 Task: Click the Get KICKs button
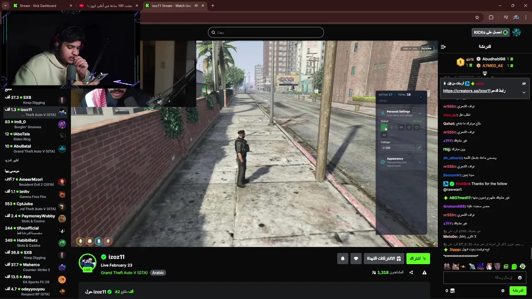click(491, 32)
